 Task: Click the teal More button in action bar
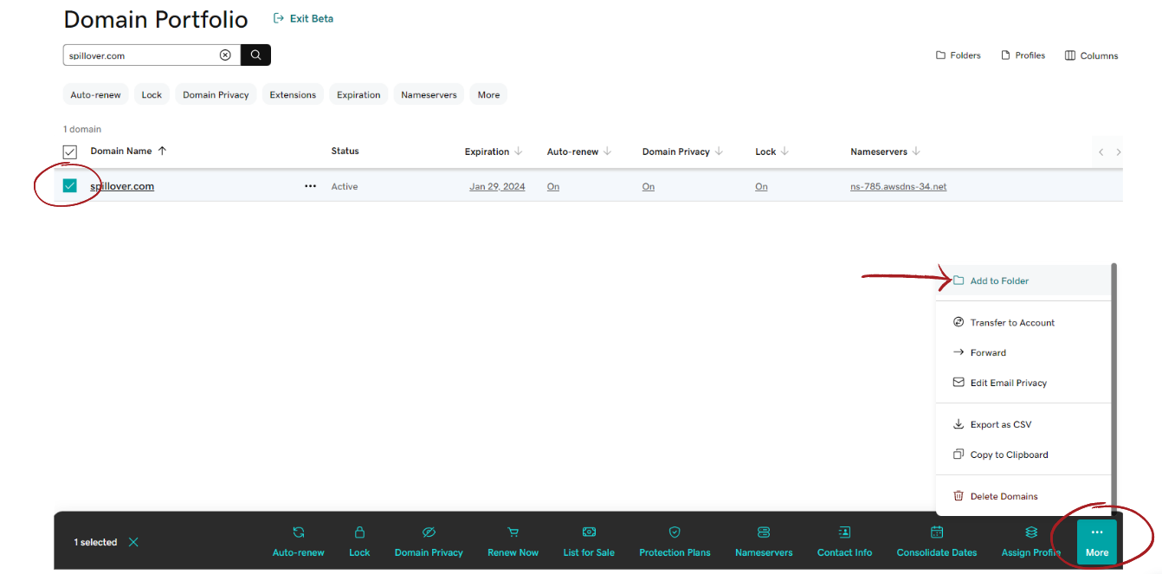pos(1097,542)
